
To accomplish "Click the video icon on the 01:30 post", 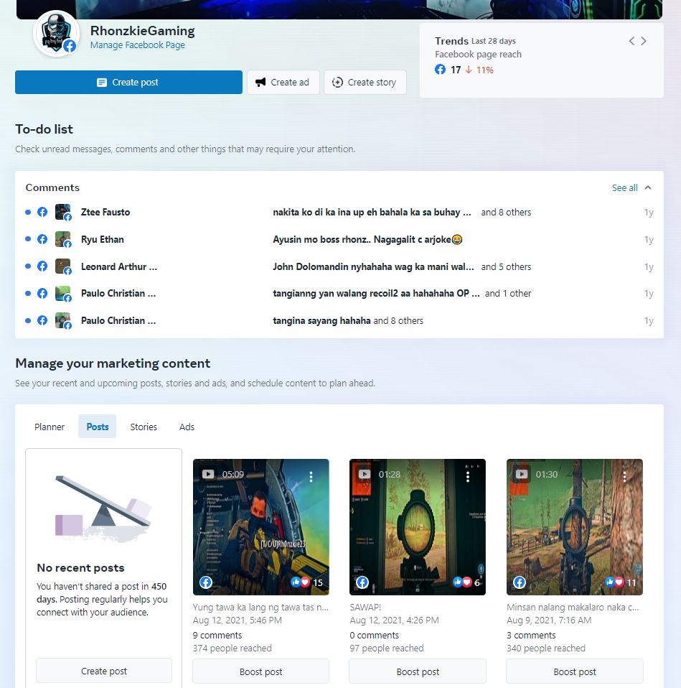I will pyautogui.click(x=522, y=474).
